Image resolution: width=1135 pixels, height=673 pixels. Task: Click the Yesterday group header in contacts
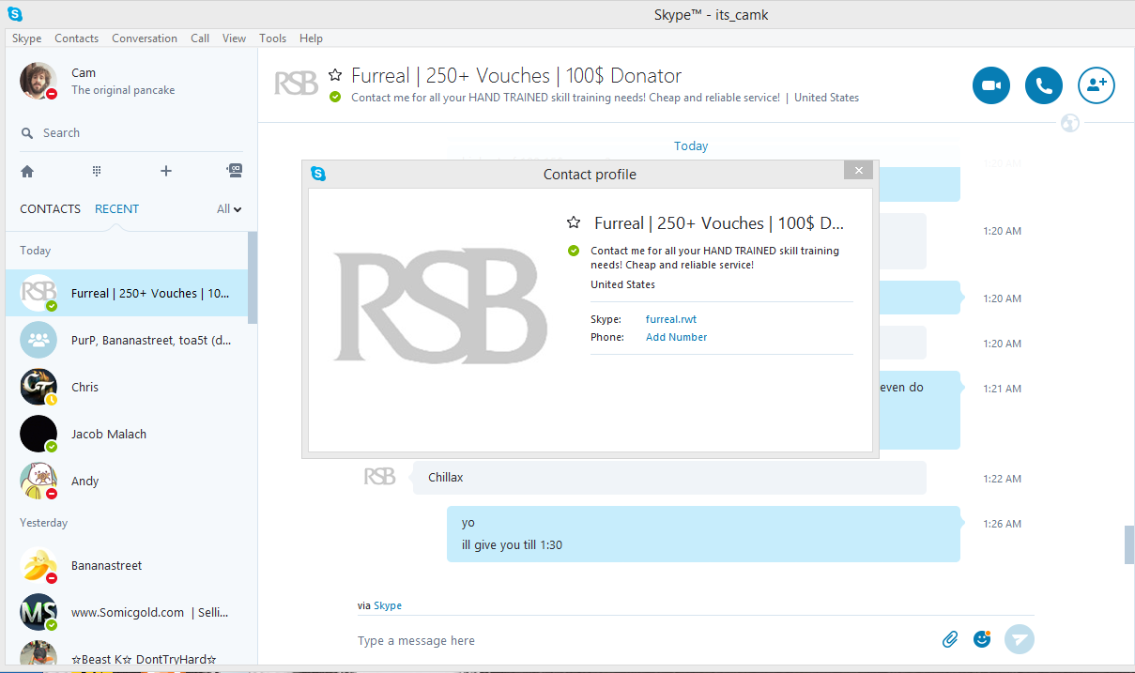(44, 523)
